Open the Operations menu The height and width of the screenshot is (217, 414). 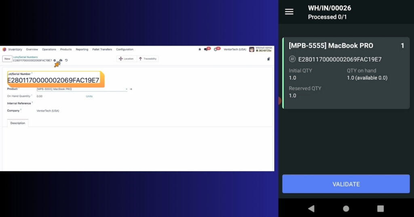[49, 50]
